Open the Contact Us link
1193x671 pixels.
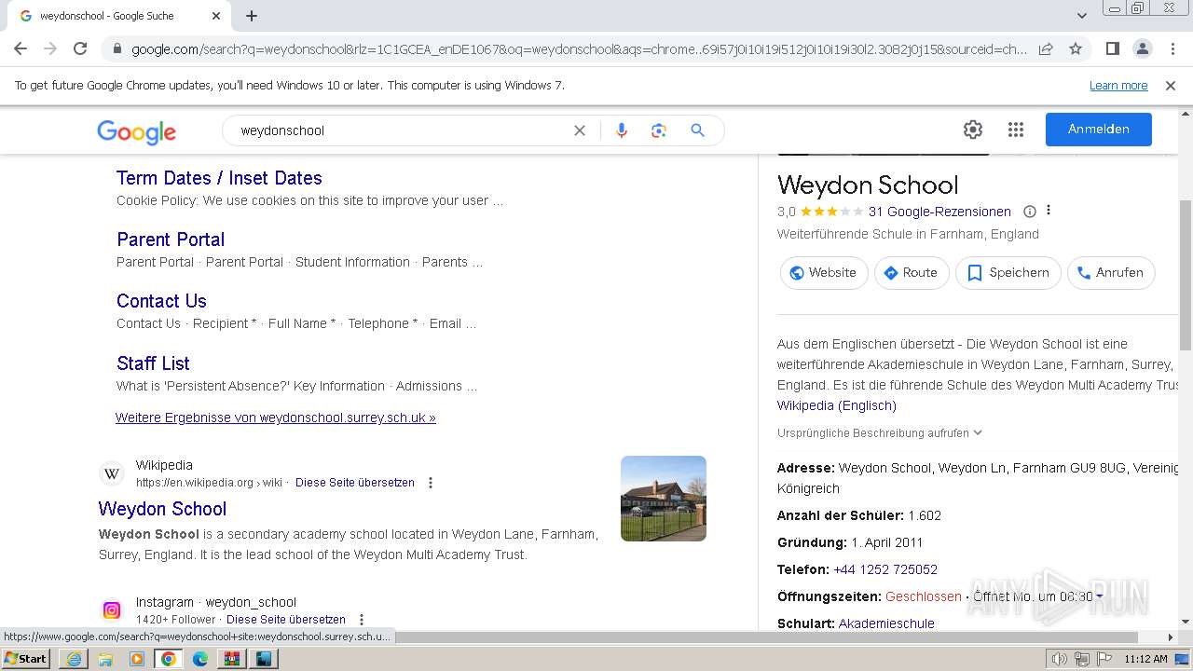[x=161, y=301]
